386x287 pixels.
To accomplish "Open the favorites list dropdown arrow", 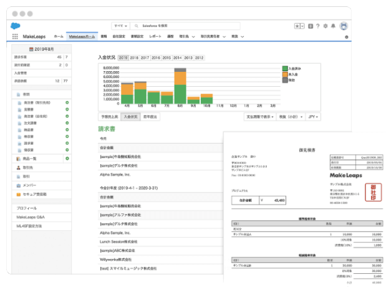I will coord(302,26).
